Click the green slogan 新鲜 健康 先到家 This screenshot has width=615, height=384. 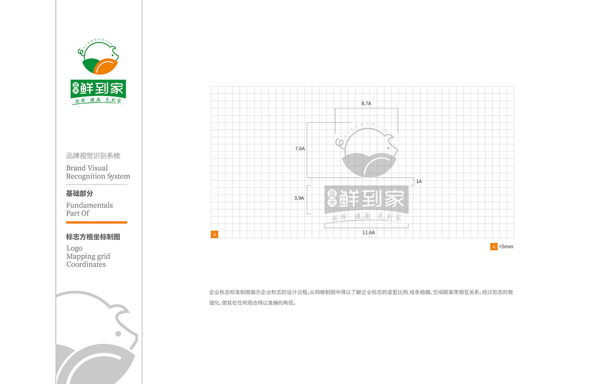(x=99, y=101)
